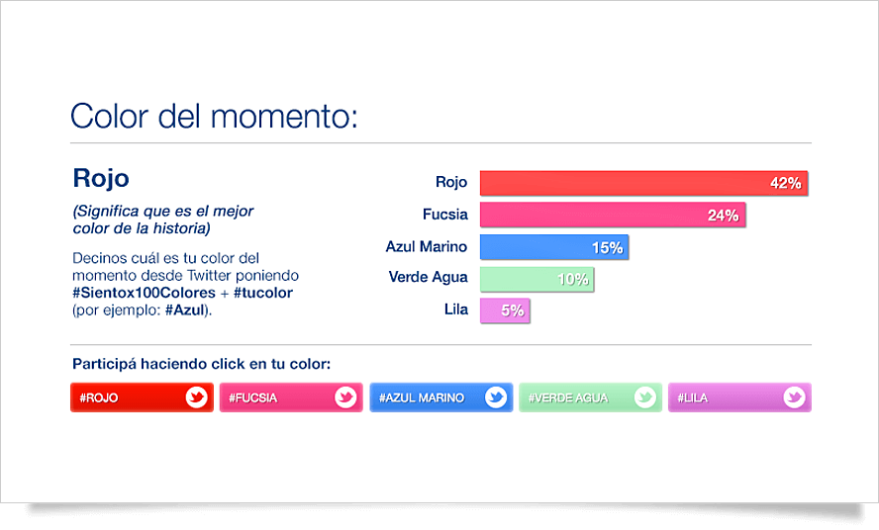The image size is (879, 530).
Task: Select the green 10% Verde Agua bar
Action: [x=537, y=279]
